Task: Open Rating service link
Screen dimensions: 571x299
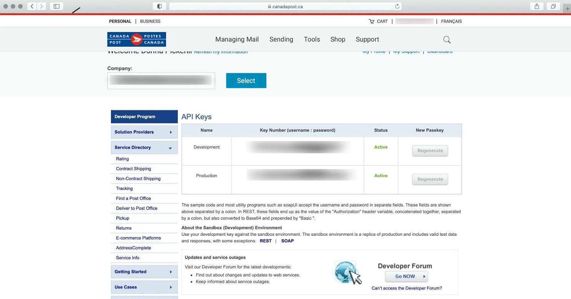Action: (122, 159)
